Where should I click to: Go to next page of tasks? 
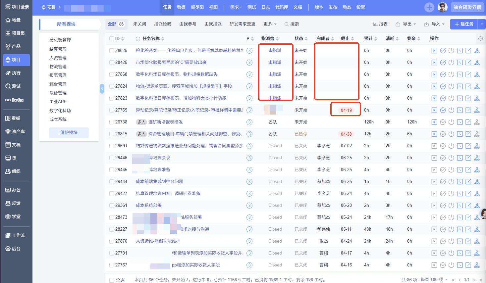click(474, 280)
